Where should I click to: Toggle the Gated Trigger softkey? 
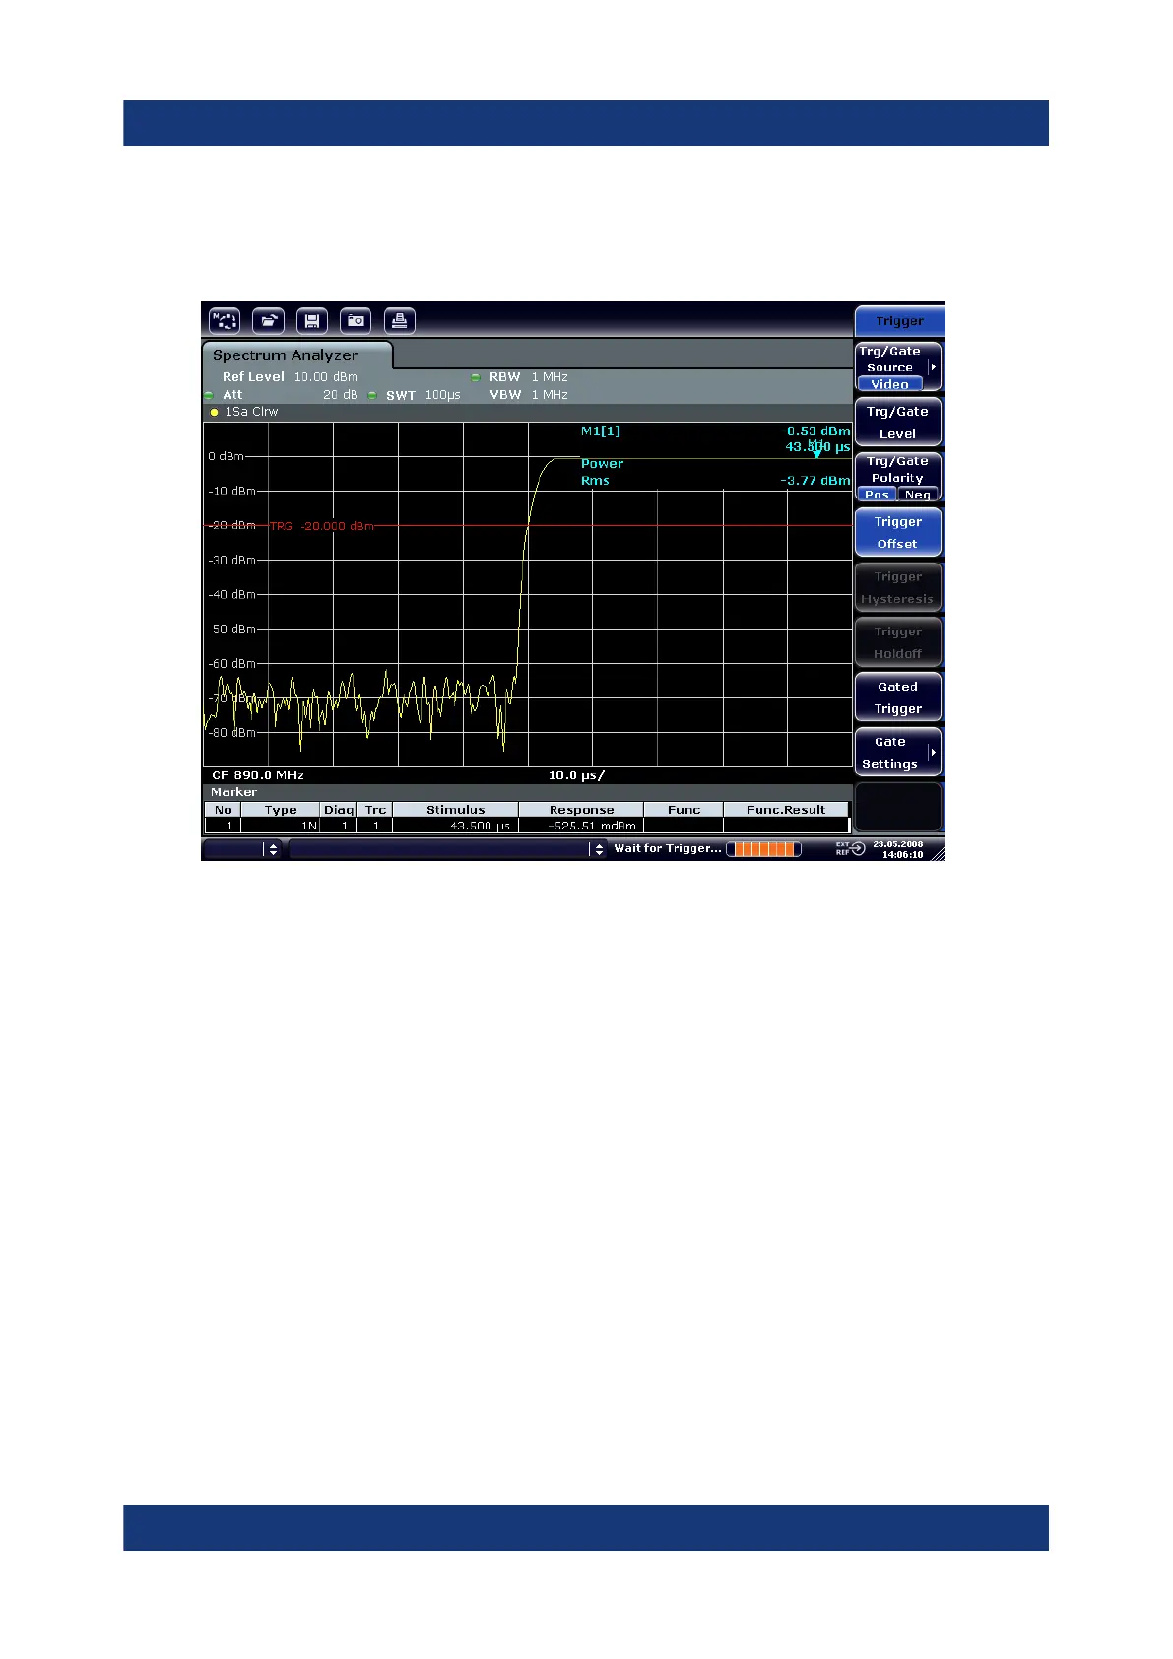point(898,697)
